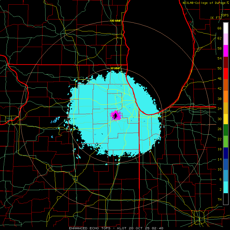The height and width of the screenshot is (230, 230).
Task: Click the TOPS legend heading
Action: click(x=225, y=15)
